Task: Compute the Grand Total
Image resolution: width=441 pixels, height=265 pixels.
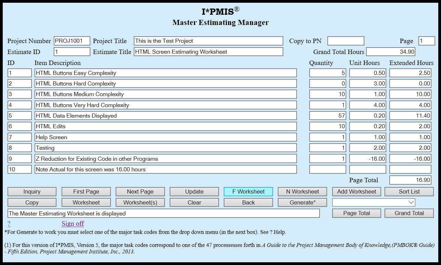Action: click(x=409, y=213)
